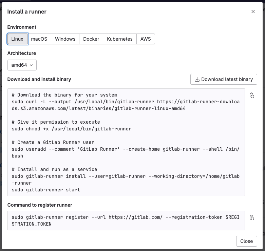Screen dimensions: 265x251
Task: Click the 'sudo gitlab-runner start' line
Action: pyautogui.click(x=46, y=190)
